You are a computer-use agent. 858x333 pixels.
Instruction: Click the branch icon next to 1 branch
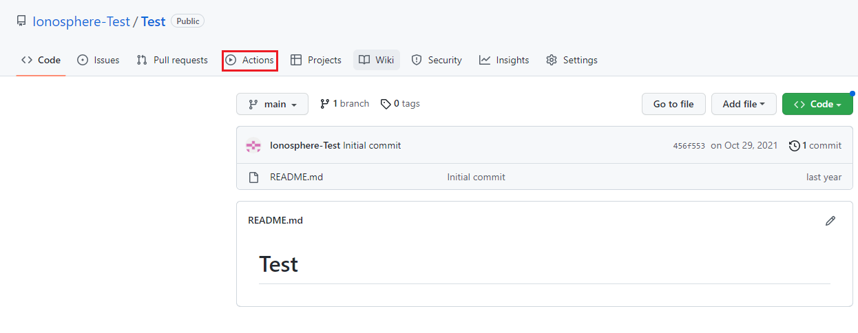click(324, 104)
